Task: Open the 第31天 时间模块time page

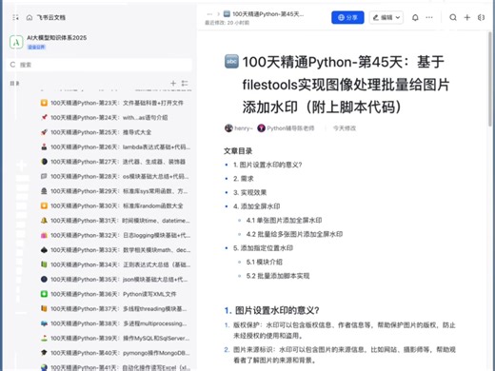Action: [x=121, y=221]
